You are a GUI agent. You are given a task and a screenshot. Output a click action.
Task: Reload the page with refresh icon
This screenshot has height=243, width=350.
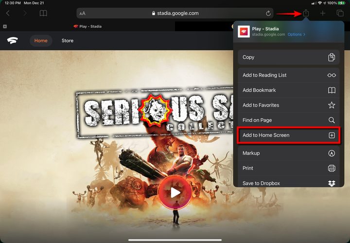[x=268, y=14]
